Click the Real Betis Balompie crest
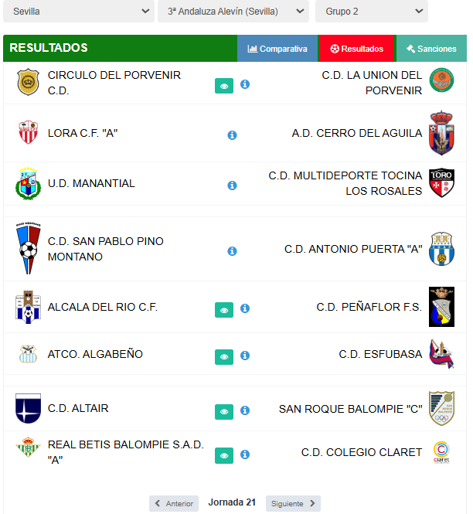 (28, 447)
